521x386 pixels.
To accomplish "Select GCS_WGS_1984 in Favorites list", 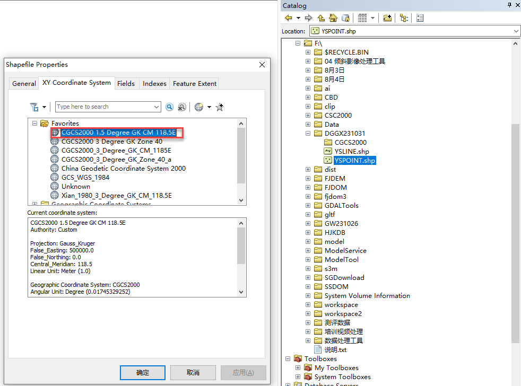I will coord(85,178).
